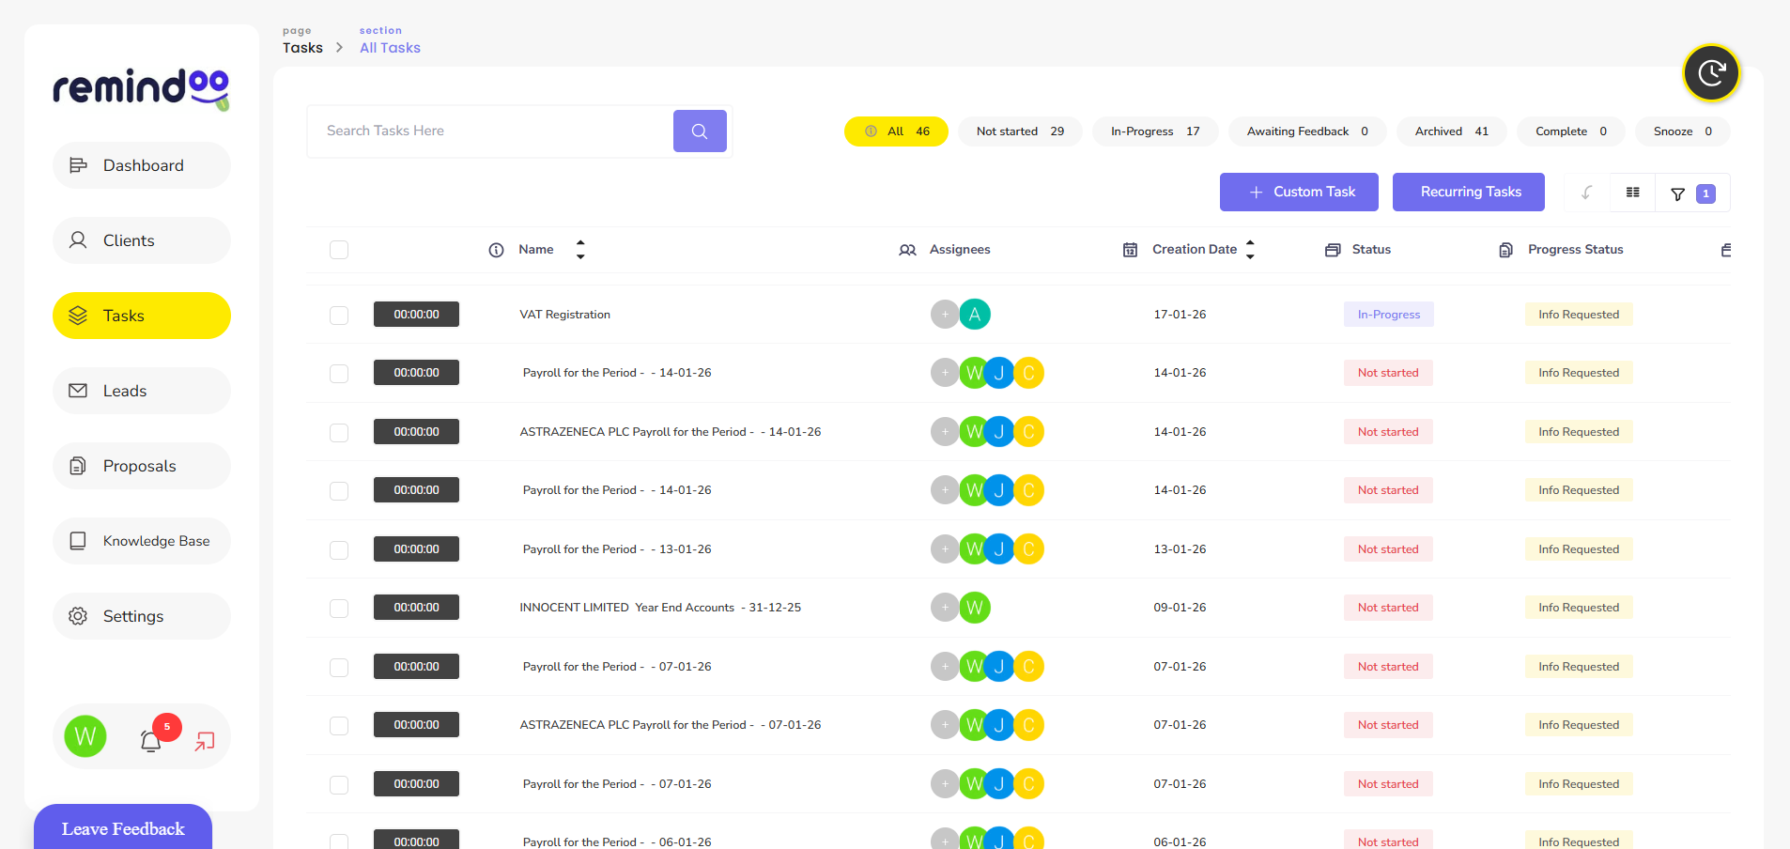
Task: Switch to the grid column view icon
Action: coord(1633,193)
